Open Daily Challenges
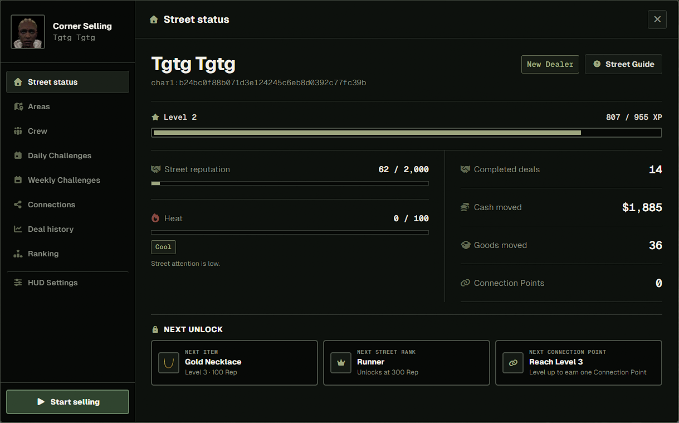The height and width of the screenshot is (423, 679). (67, 155)
